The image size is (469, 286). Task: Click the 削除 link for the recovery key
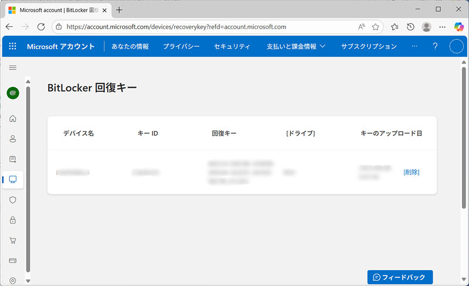point(411,172)
